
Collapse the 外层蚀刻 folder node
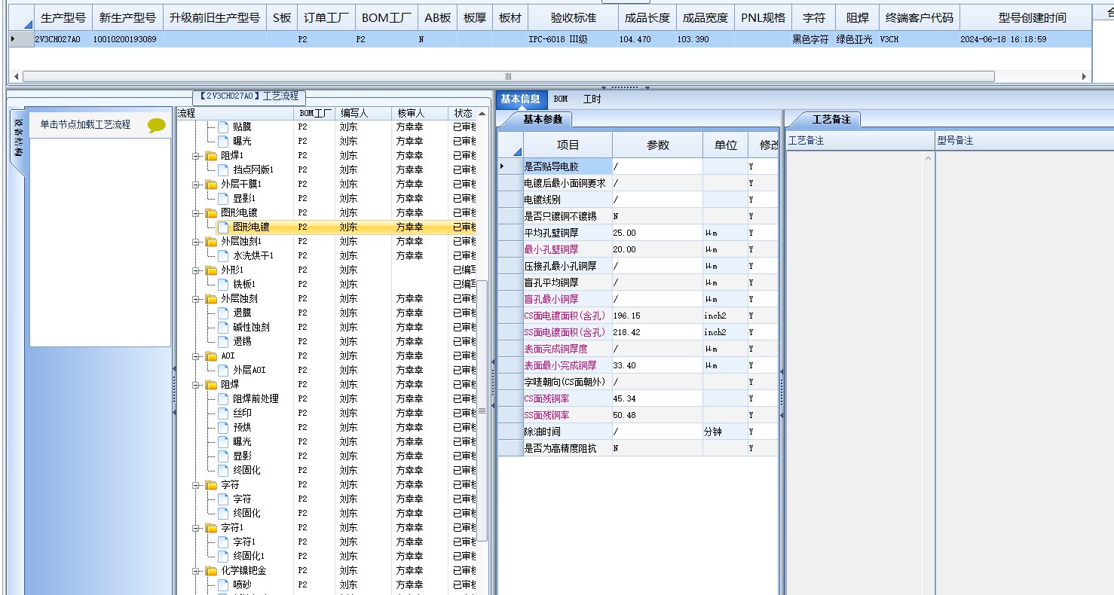point(196,299)
